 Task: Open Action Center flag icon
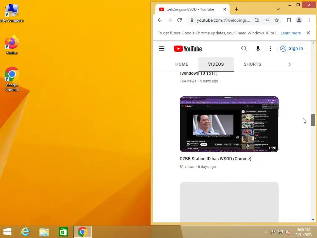(x=273, y=232)
